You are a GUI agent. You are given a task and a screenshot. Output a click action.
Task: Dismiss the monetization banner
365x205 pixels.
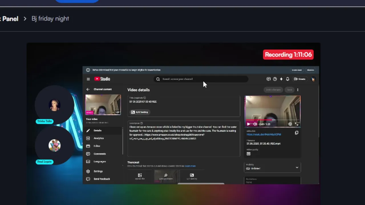click(311, 70)
